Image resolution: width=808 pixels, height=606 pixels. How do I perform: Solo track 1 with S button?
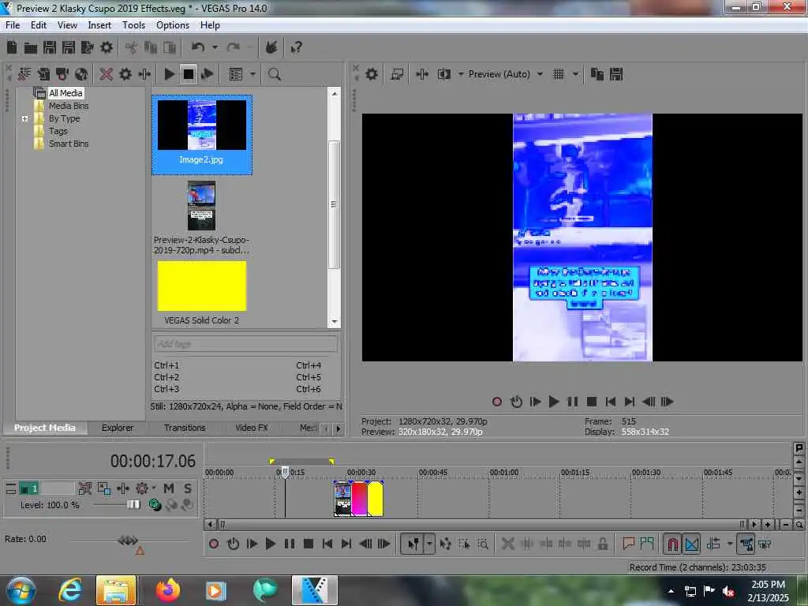click(x=188, y=488)
